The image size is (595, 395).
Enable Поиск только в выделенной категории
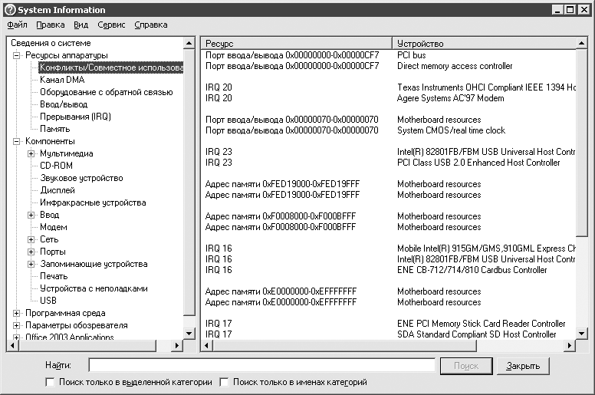click(51, 382)
